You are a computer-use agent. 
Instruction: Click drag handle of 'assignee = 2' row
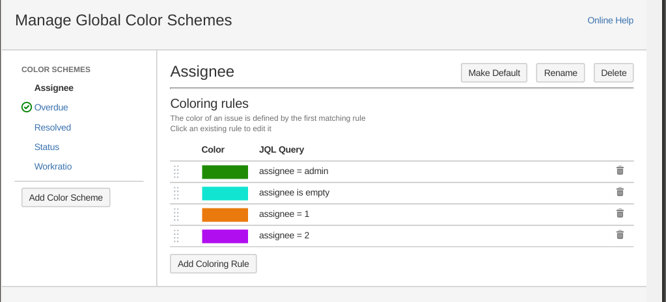coord(176,236)
